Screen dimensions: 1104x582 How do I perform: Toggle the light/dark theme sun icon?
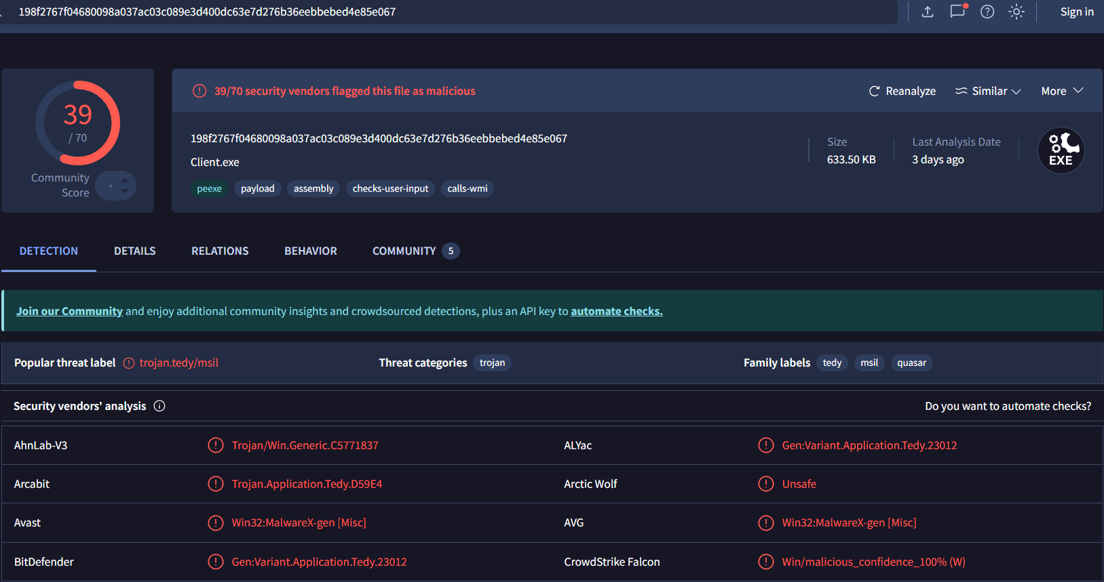click(x=1016, y=12)
